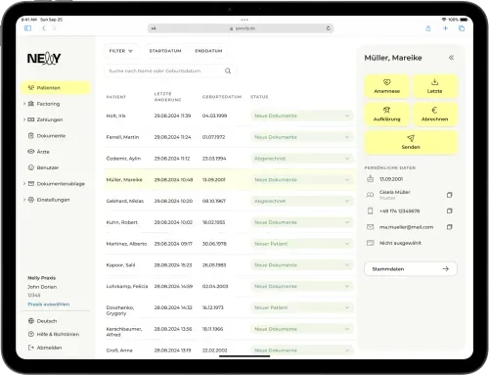Open the FILTER dropdown
The image size is (489, 375).
(121, 51)
